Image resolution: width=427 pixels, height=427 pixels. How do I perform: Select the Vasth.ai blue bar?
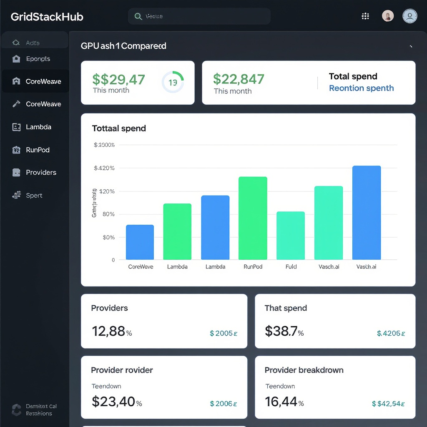point(367,212)
